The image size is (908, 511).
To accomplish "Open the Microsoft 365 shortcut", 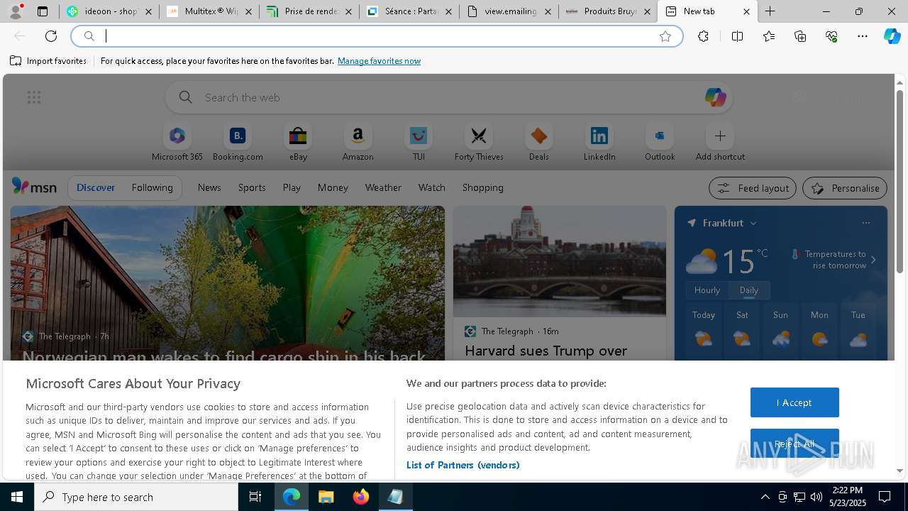I will point(177,143).
